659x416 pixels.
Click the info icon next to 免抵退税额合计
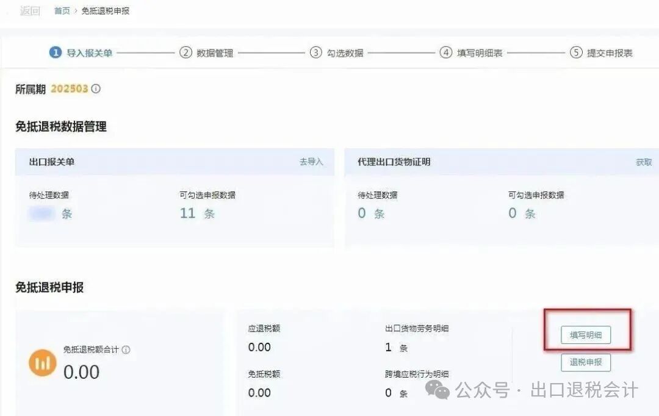[126, 350]
